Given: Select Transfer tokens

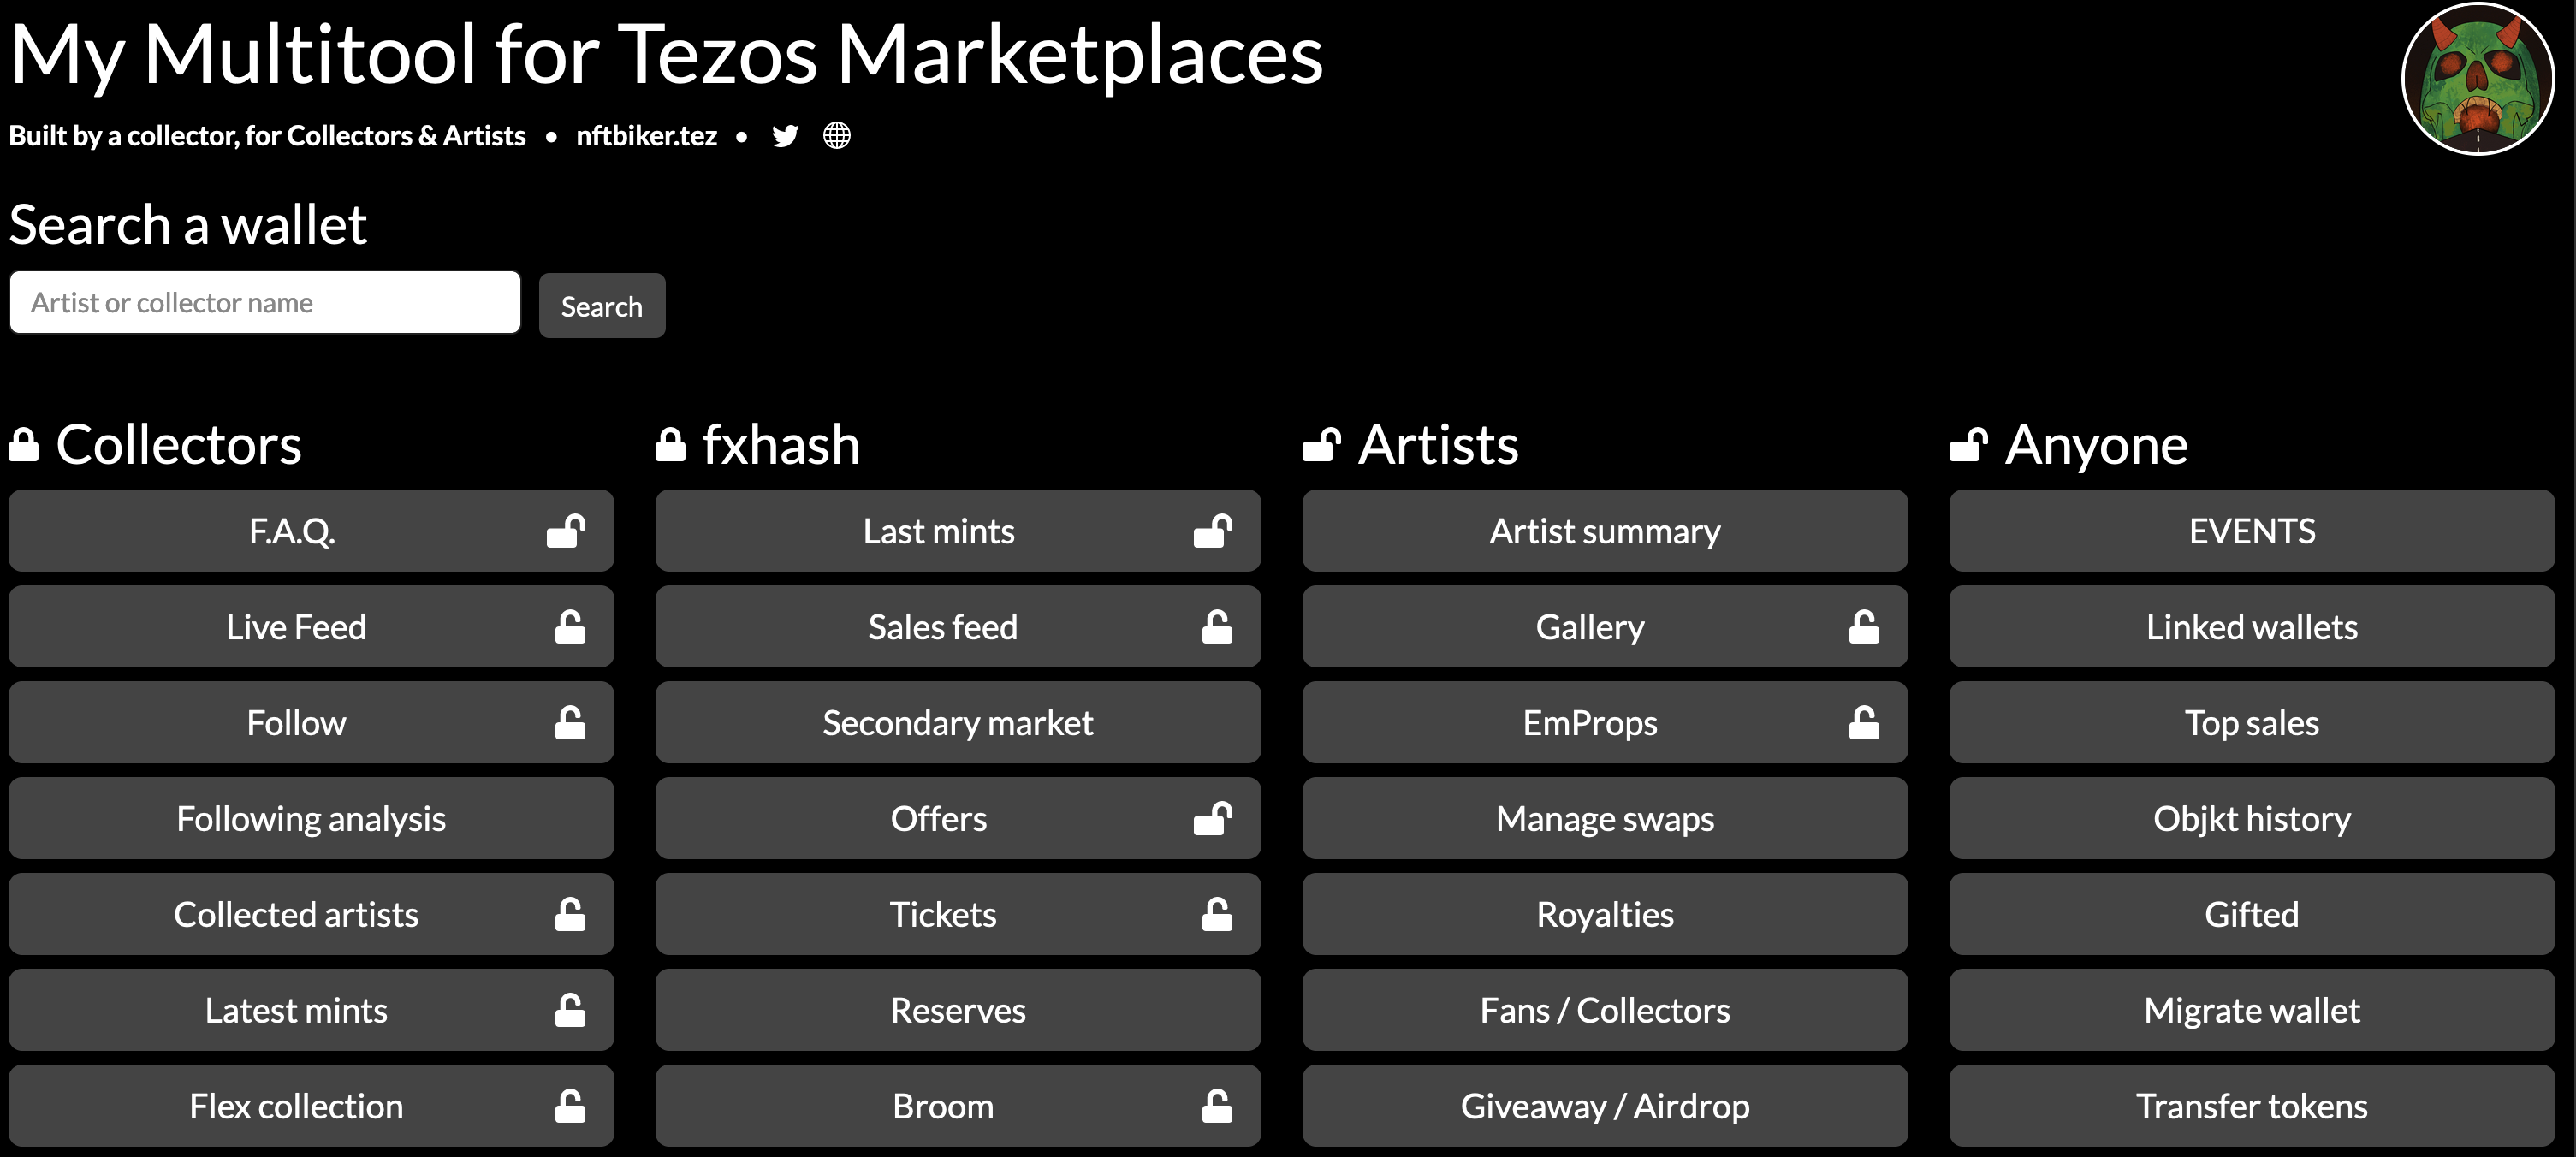Looking at the screenshot, I should 2252,1106.
